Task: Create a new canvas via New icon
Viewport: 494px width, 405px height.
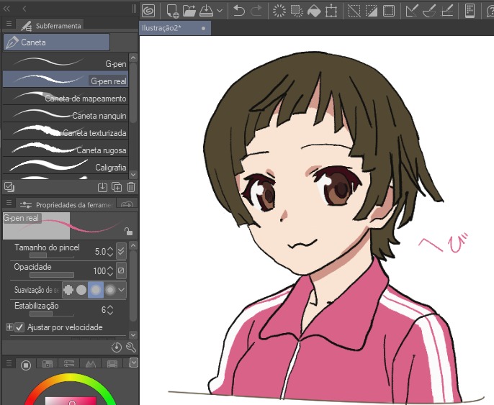Action: point(172,11)
